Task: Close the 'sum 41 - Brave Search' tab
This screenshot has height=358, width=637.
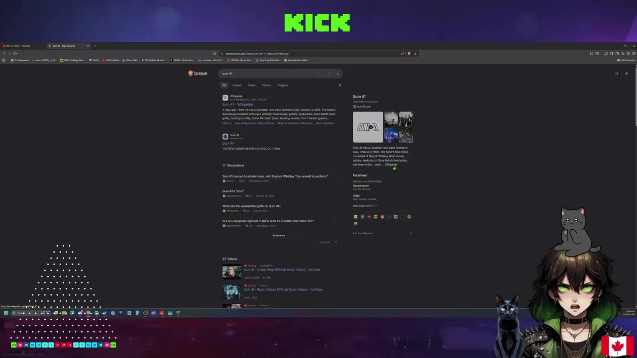Action: 88,46
